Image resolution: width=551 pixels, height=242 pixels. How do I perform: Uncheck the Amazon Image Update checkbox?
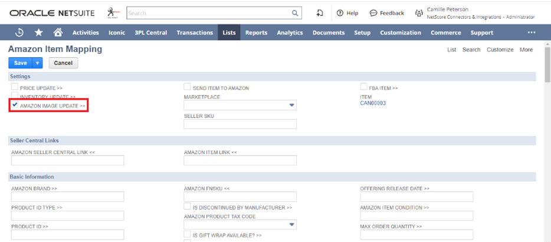[x=15, y=105]
